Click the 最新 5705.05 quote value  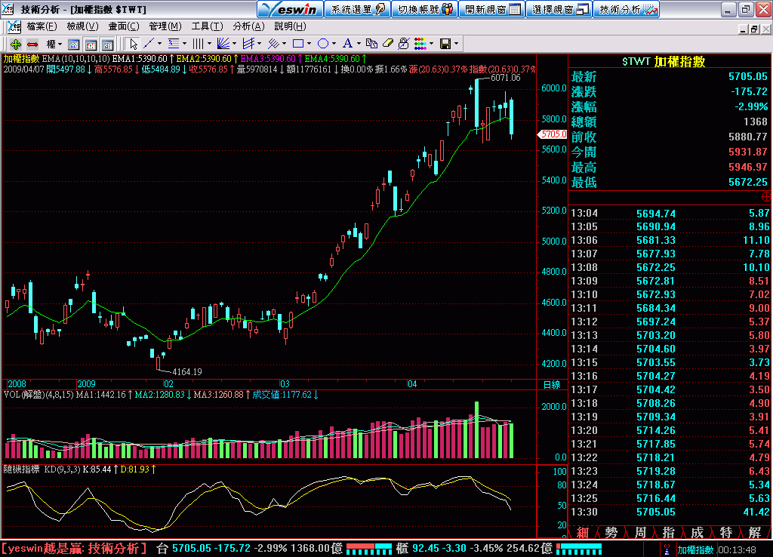point(748,76)
